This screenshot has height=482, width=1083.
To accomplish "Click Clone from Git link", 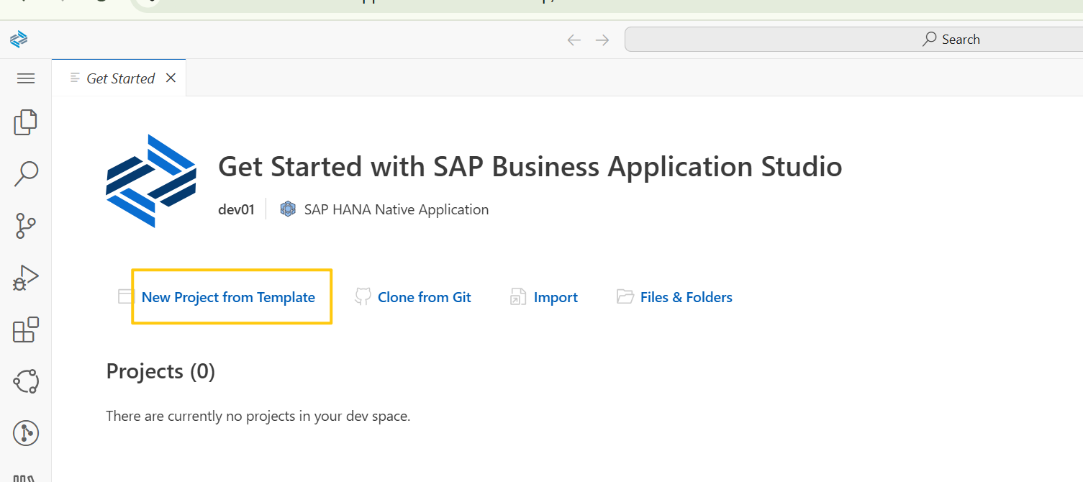I will click(x=425, y=297).
